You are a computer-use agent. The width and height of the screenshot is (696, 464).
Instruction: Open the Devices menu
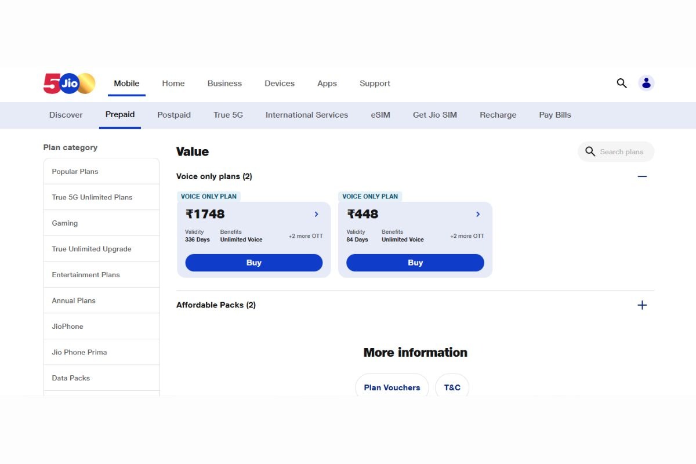(x=279, y=84)
